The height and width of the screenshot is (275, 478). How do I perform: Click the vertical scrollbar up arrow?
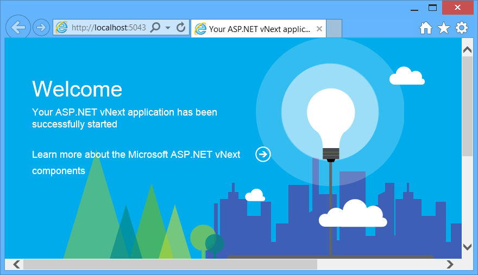[467, 50]
